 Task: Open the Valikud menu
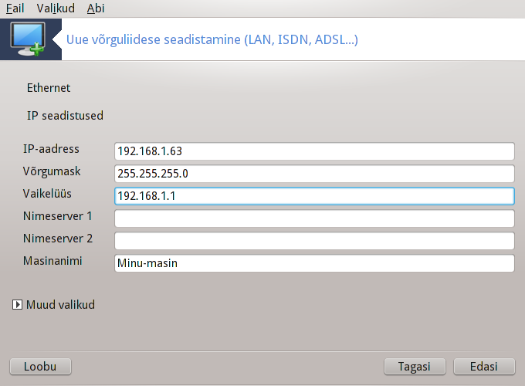point(56,8)
